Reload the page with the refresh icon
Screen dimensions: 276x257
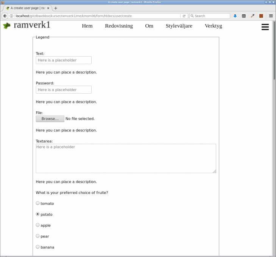point(184,16)
